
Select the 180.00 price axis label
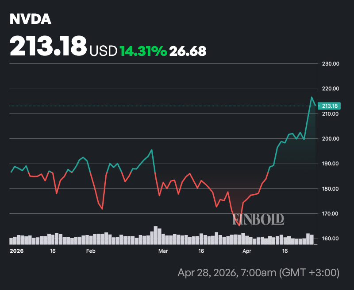(330, 189)
